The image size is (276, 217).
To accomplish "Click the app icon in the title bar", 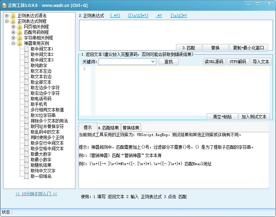I will click(x=4, y=5).
